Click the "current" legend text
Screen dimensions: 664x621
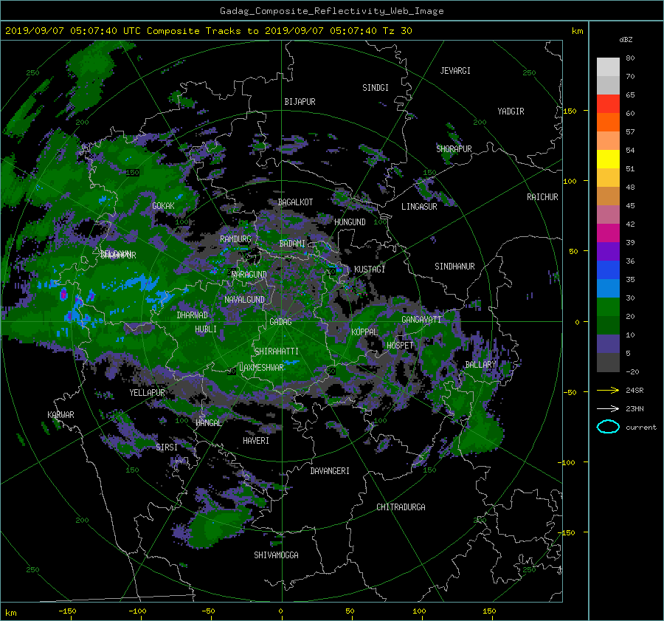pyautogui.click(x=641, y=428)
